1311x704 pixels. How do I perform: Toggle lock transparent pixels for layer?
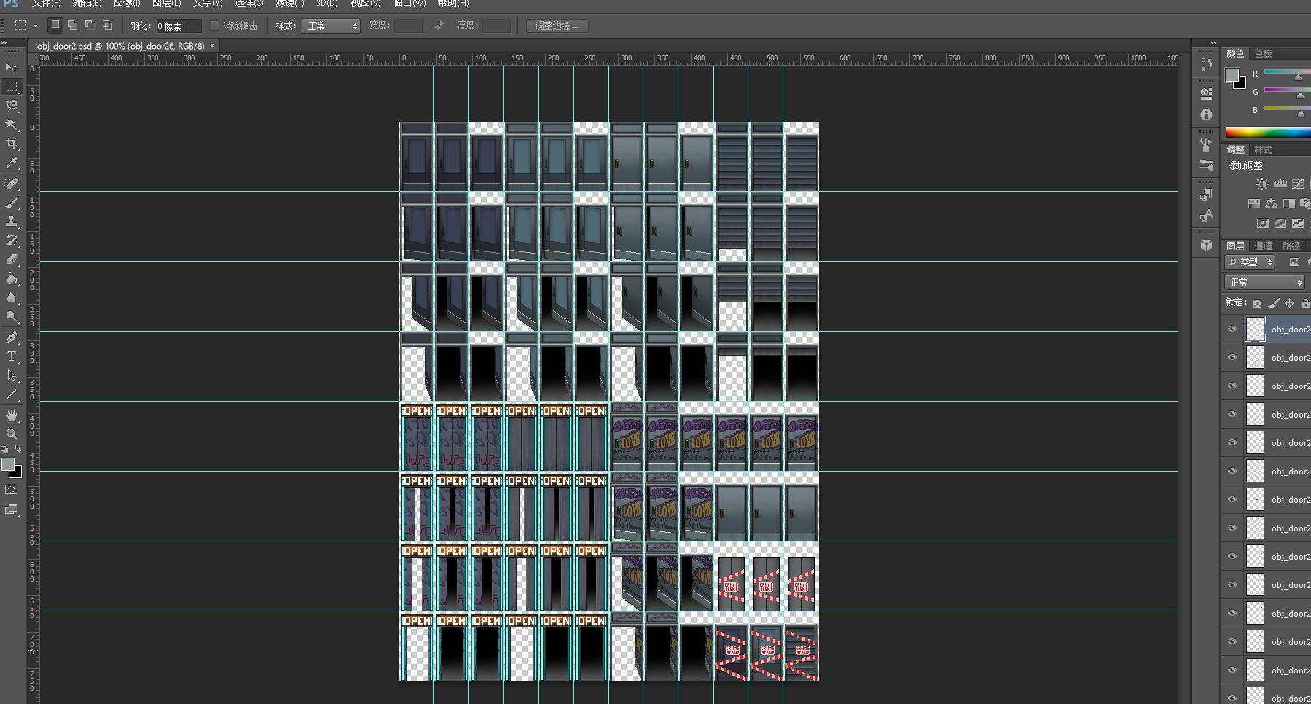1257,303
